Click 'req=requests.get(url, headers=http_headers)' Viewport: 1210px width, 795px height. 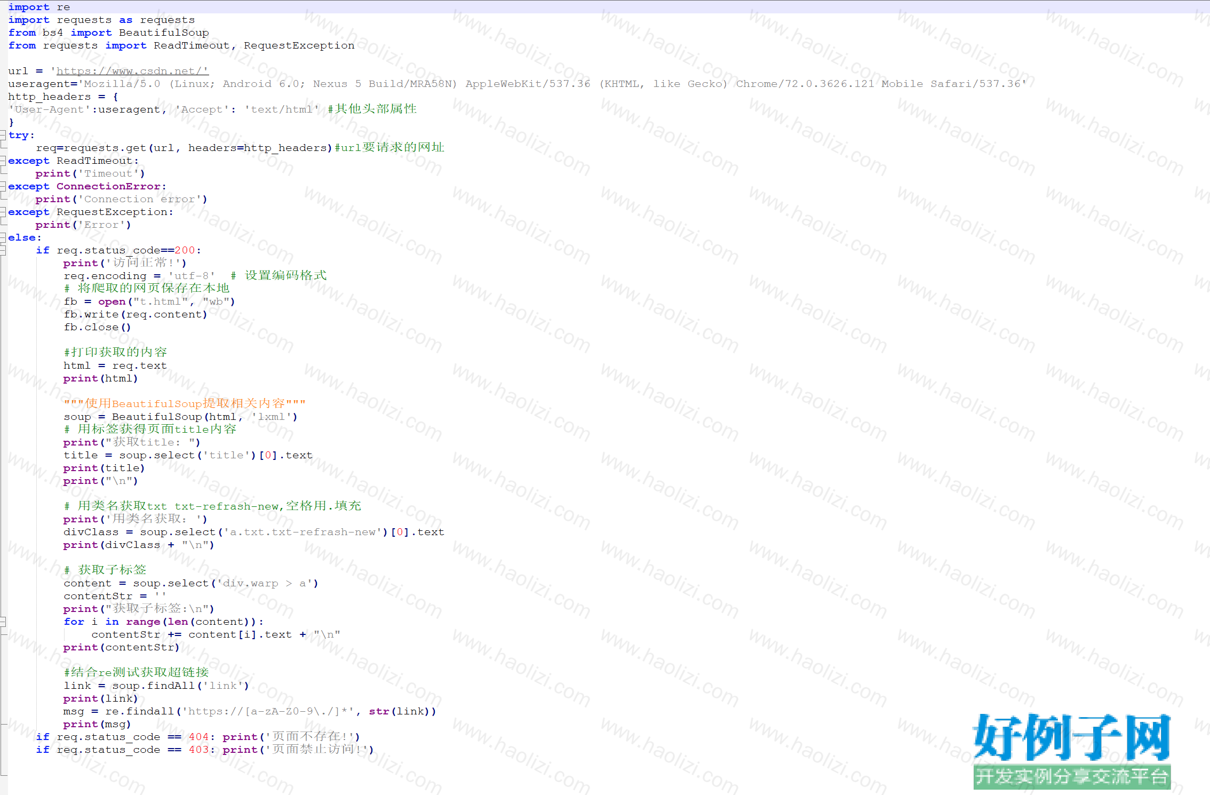pos(184,148)
